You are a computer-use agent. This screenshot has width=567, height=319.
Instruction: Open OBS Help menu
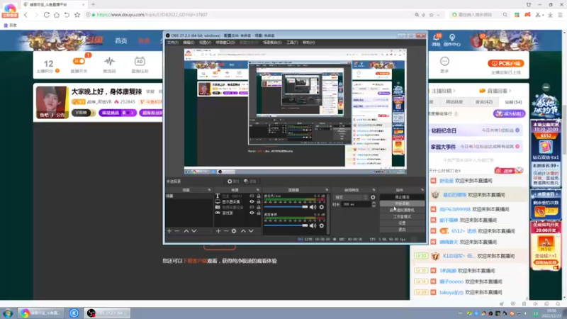308,43
